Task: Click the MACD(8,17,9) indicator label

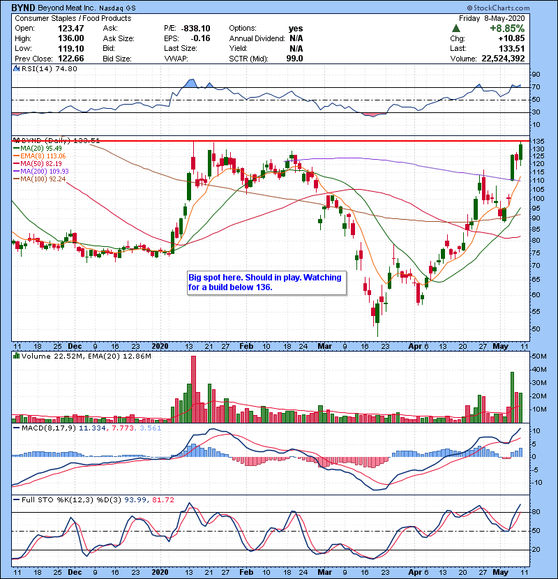Action: [49, 428]
